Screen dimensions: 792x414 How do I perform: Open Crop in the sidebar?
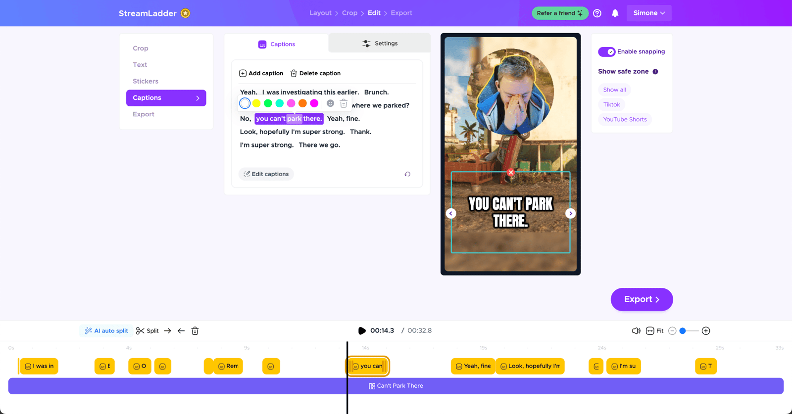(x=141, y=48)
